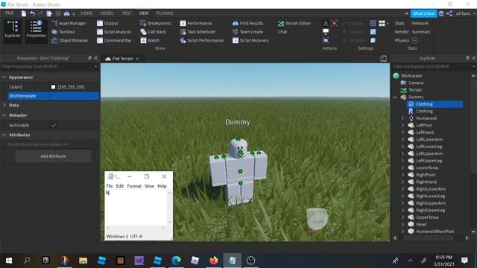Close the Flat Terrain document tab

[x=137, y=59]
